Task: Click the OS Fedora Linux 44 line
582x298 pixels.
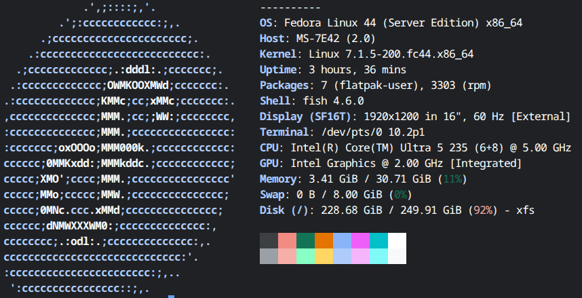Action: click(x=391, y=23)
